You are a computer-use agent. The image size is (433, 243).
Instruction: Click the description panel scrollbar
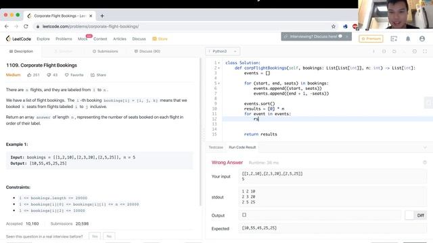pos(201,132)
